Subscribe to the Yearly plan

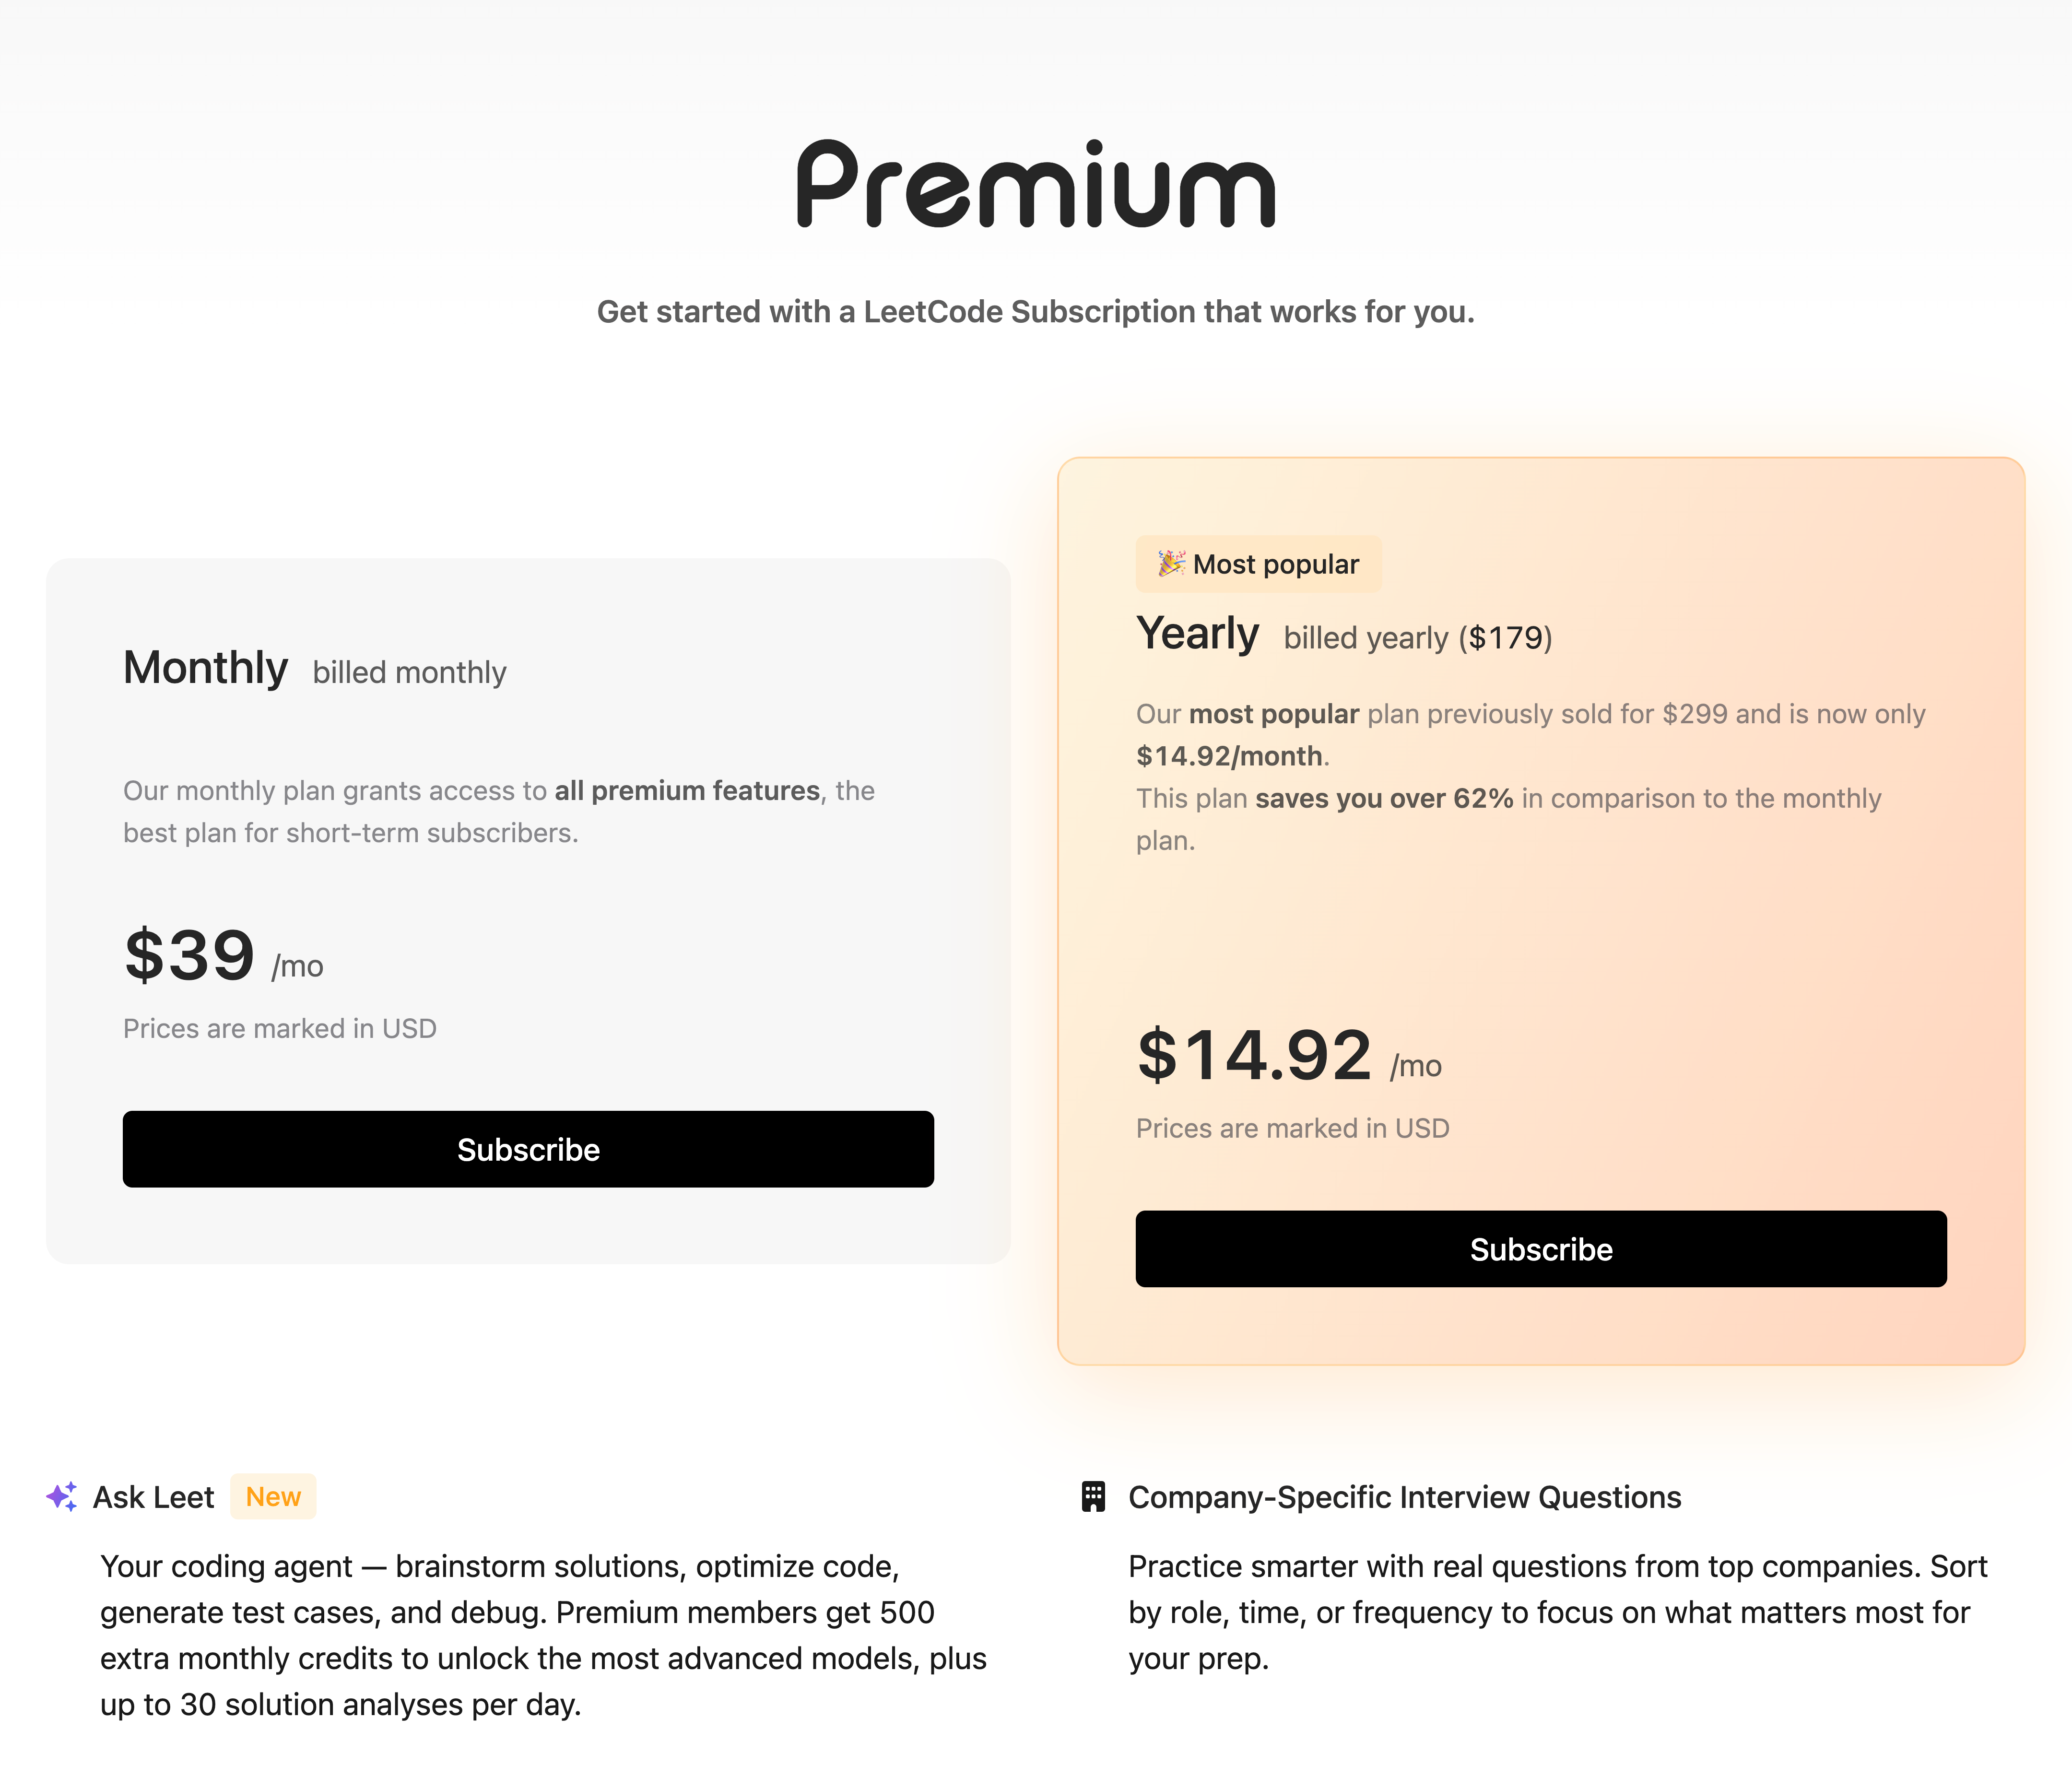pyautogui.click(x=1541, y=1249)
